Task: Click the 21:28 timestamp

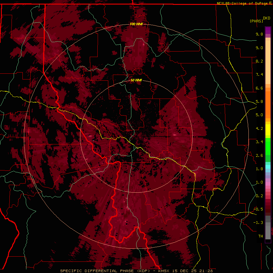Action: pyautogui.click(x=209, y=271)
